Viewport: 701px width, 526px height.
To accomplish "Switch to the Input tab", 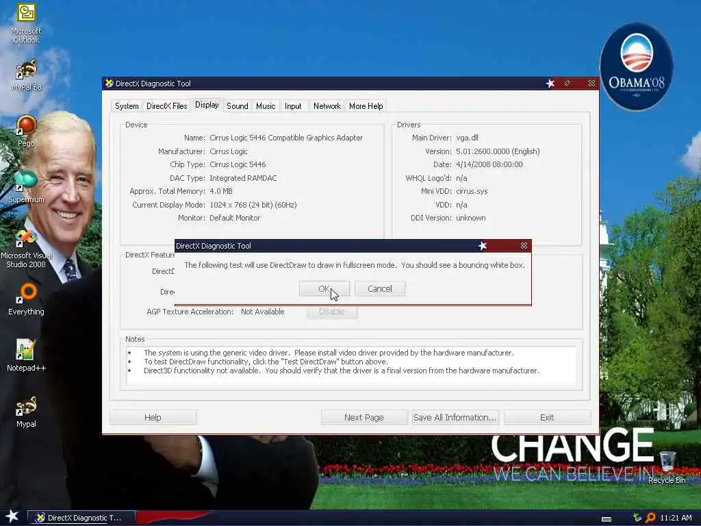I will pos(293,106).
